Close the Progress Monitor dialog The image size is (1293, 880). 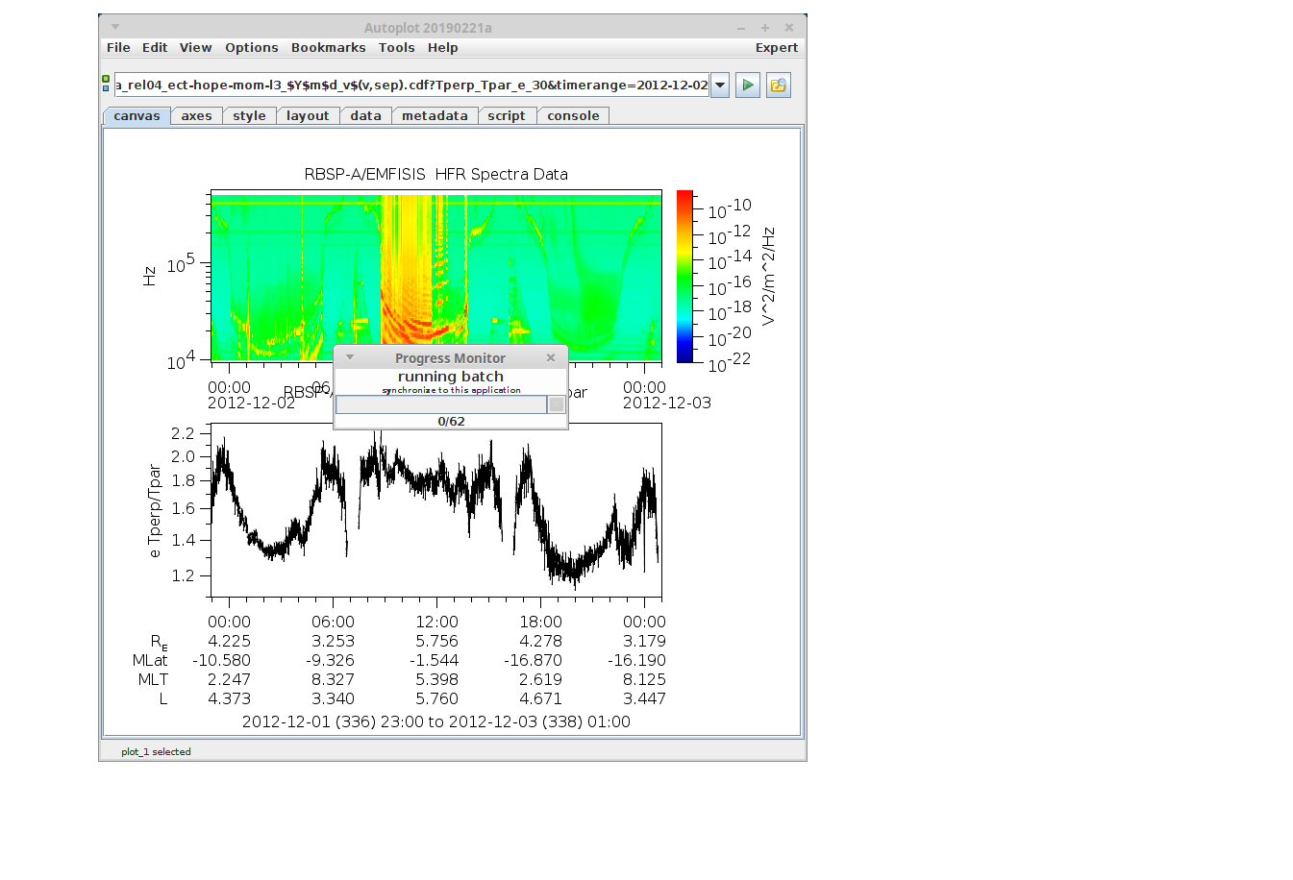(551, 357)
